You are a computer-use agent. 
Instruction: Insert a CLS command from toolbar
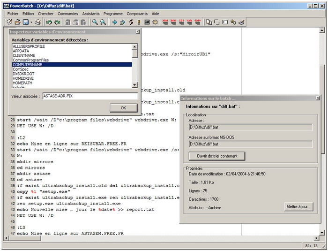tap(181, 22)
